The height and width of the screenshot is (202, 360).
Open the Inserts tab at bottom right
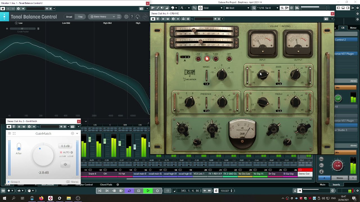pyautogui.click(x=336, y=185)
